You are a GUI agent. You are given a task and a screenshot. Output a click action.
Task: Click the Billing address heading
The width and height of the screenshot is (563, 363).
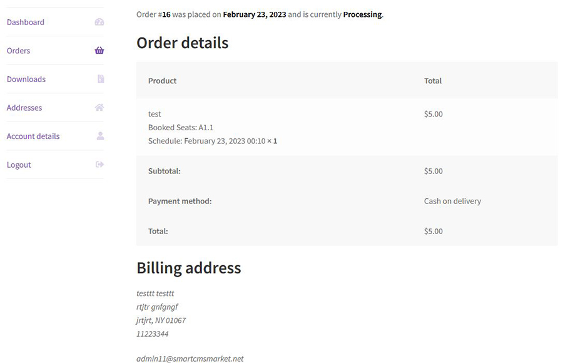(x=188, y=268)
